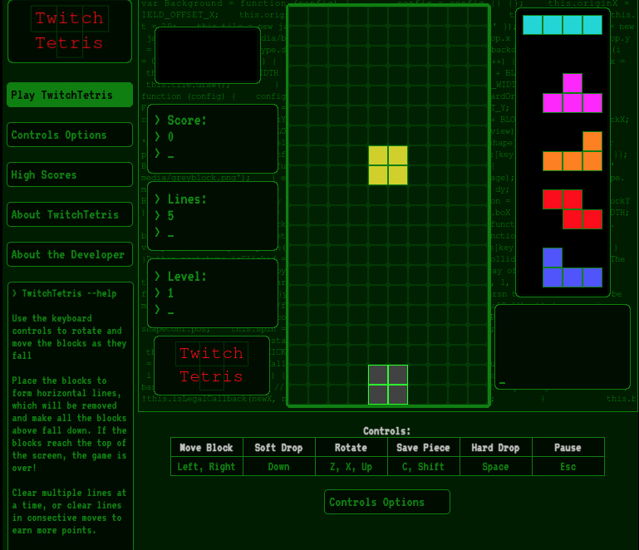Open About the Developer page
The width and height of the screenshot is (639, 550).
(x=70, y=254)
